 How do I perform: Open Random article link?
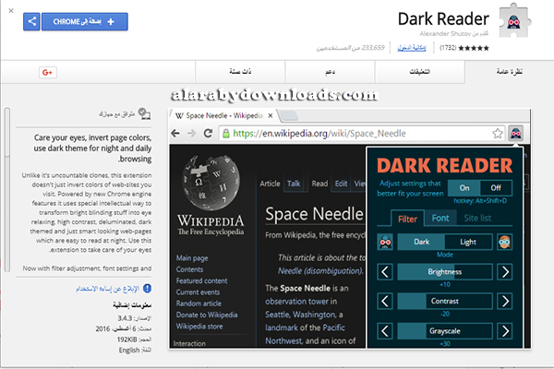(x=199, y=304)
